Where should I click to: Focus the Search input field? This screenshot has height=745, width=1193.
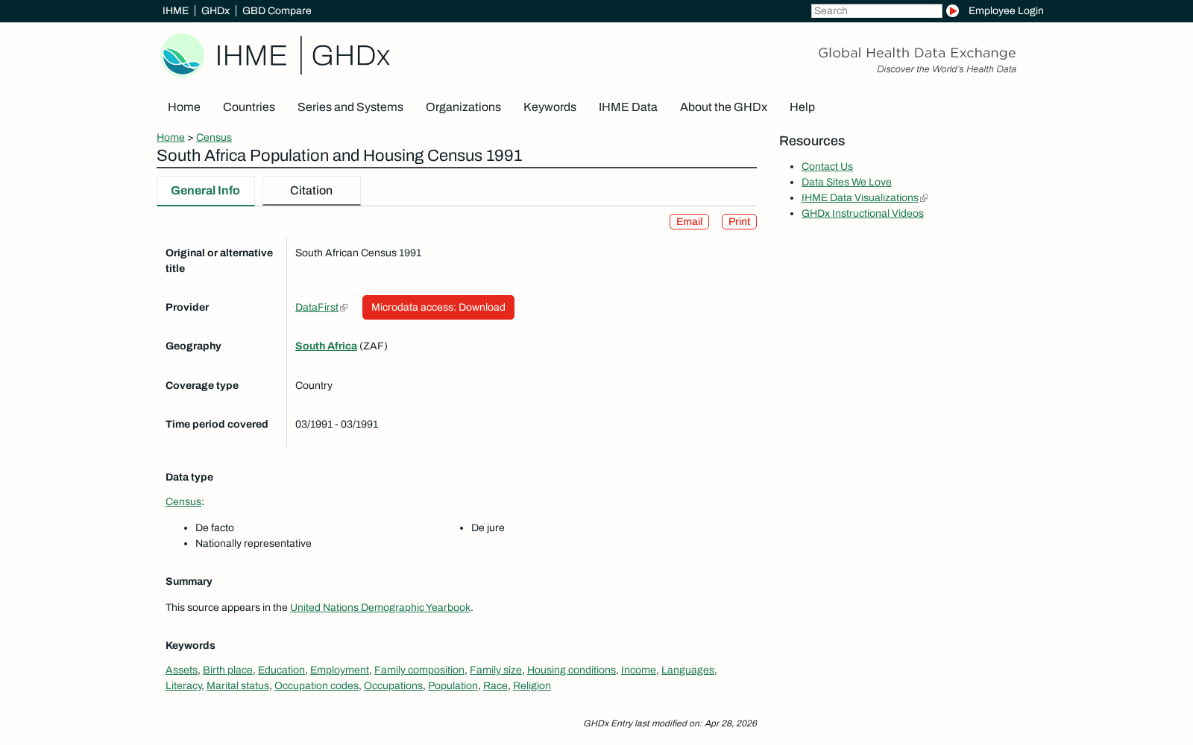point(876,10)
